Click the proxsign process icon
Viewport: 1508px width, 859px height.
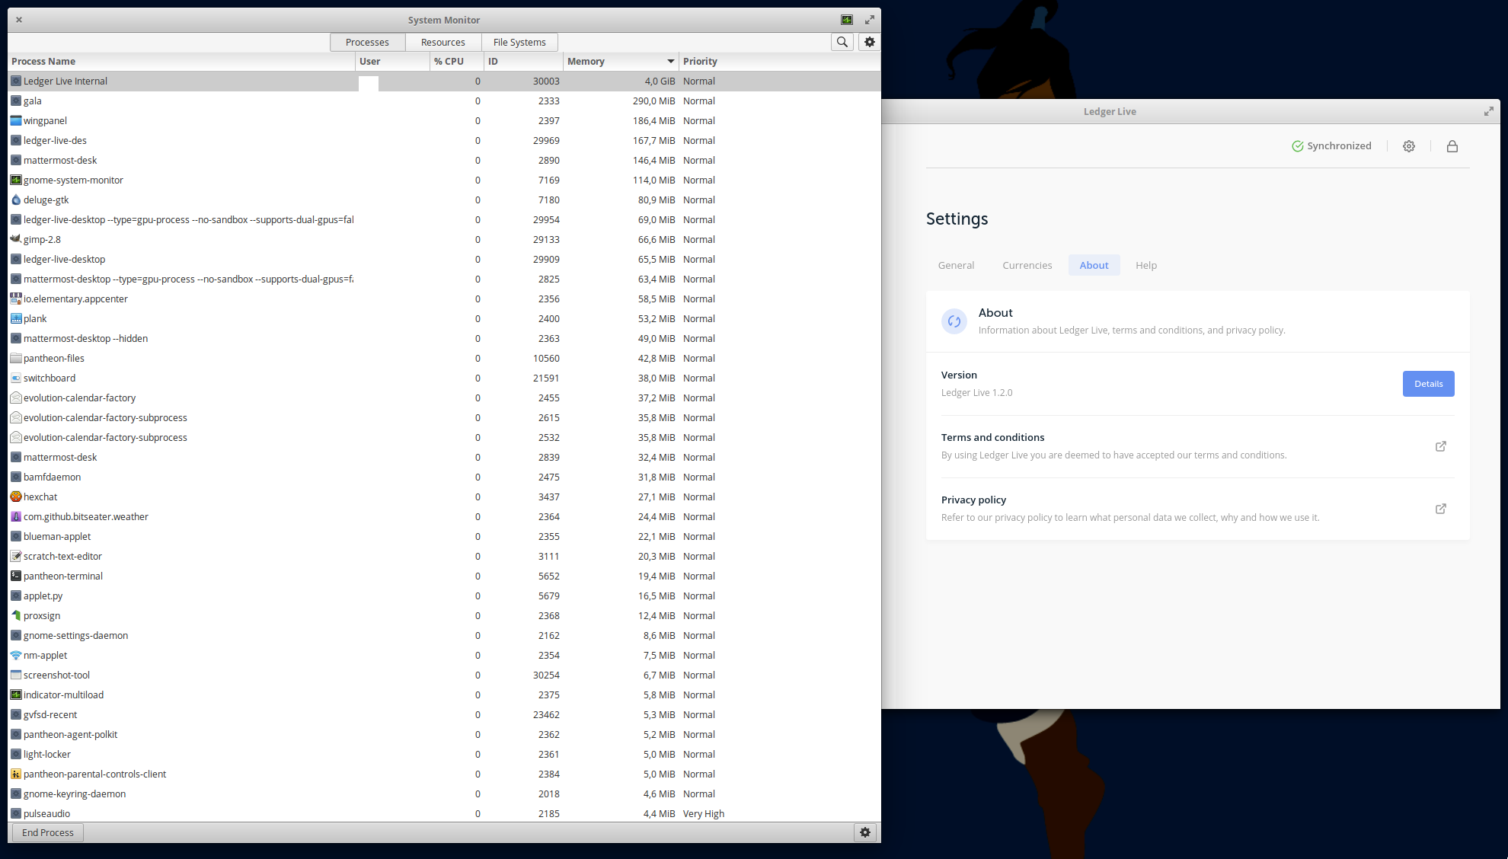[x=16, y=615]
